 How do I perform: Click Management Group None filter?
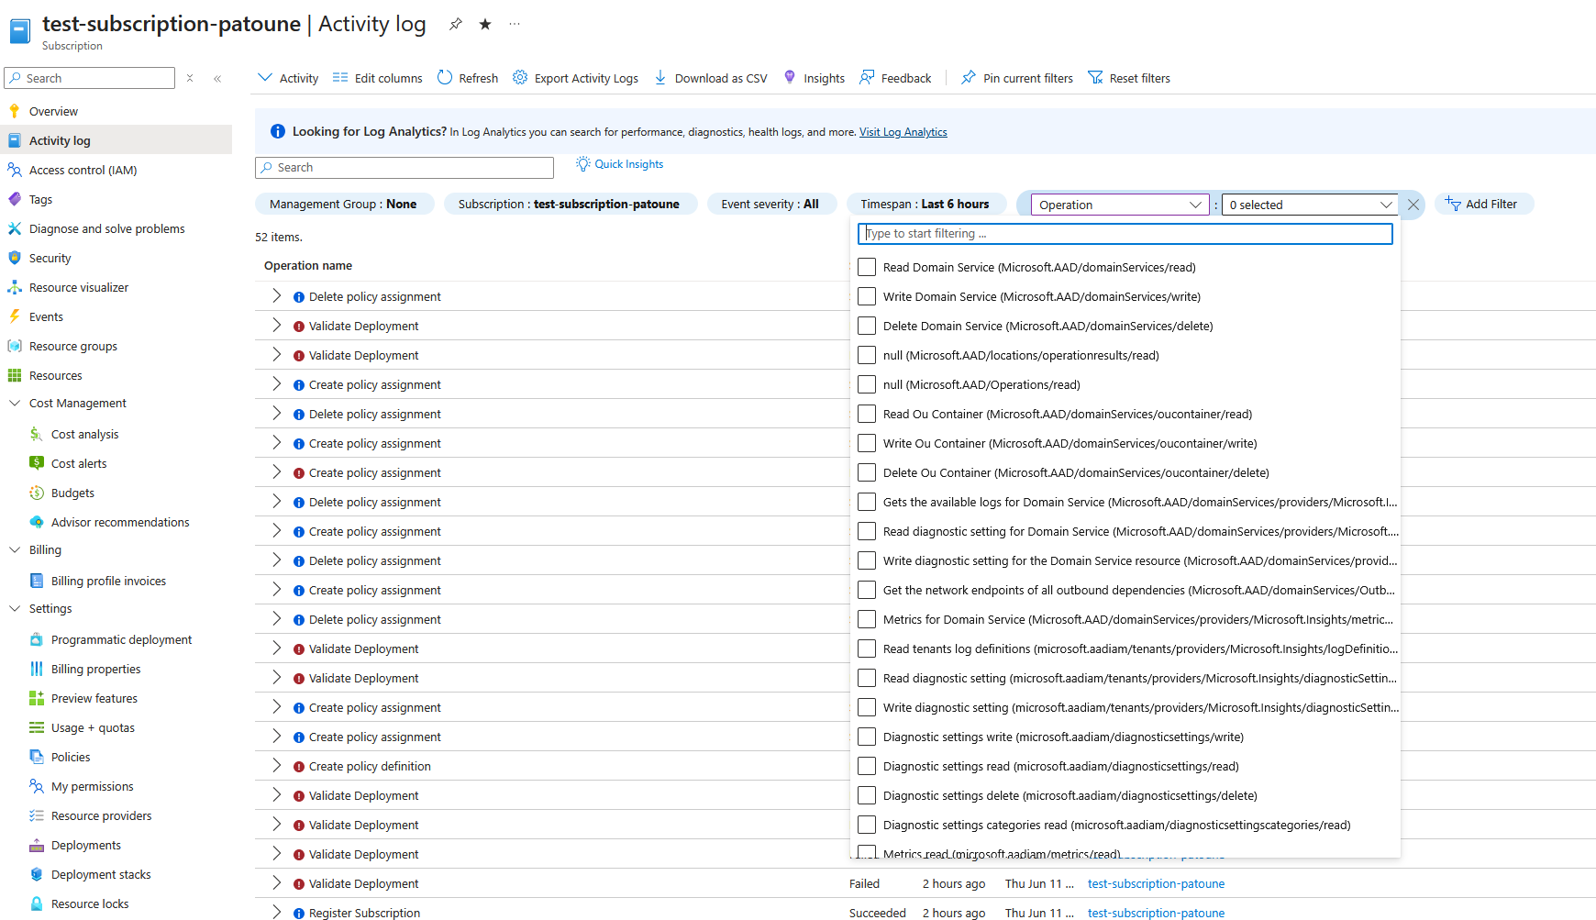click(x=343, y=205)
